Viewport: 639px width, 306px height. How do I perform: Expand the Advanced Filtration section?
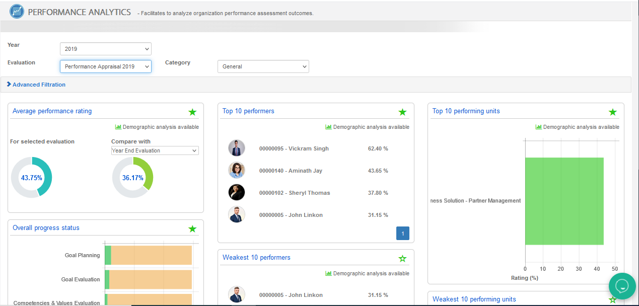[36, 85]
